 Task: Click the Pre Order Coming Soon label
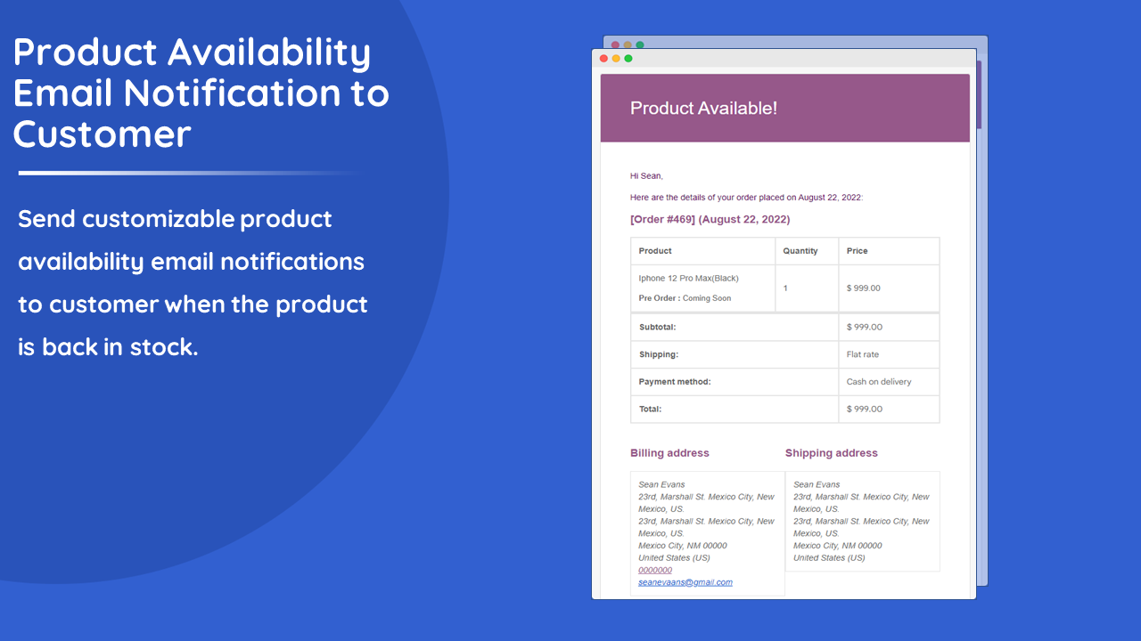(x=685, y=298)
